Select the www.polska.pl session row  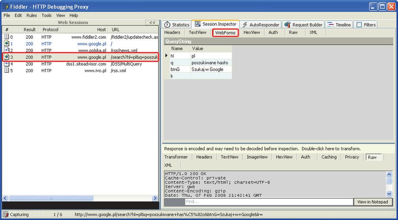(x=80, y=50)
